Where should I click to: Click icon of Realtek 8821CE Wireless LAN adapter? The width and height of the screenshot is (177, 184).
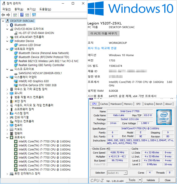(x=16, y=61)
